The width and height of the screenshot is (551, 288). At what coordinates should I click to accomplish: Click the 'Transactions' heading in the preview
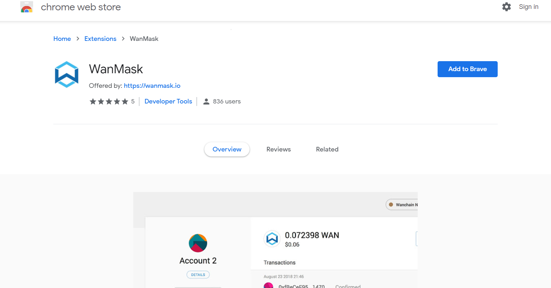[279, 262]
